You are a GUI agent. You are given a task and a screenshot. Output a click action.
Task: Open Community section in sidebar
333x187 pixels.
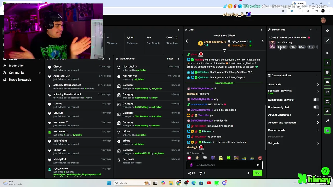[x=17, y=73]
